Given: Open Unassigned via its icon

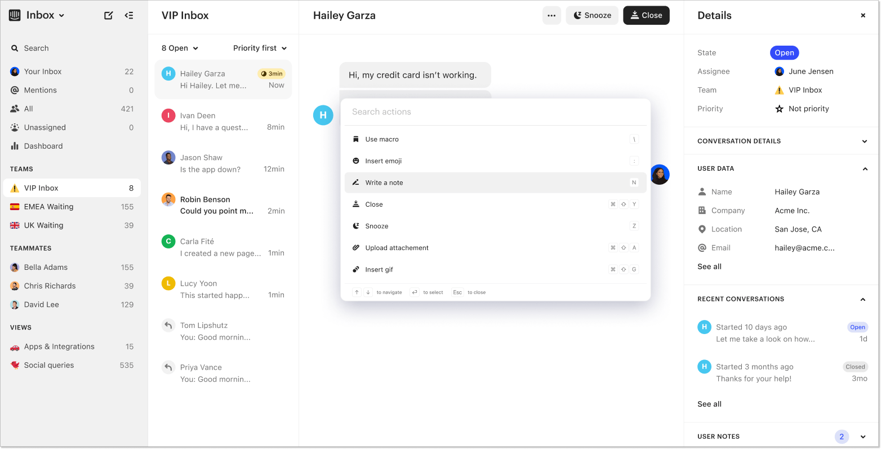Looking at the screenshot, I should click(x=15, y=127).
